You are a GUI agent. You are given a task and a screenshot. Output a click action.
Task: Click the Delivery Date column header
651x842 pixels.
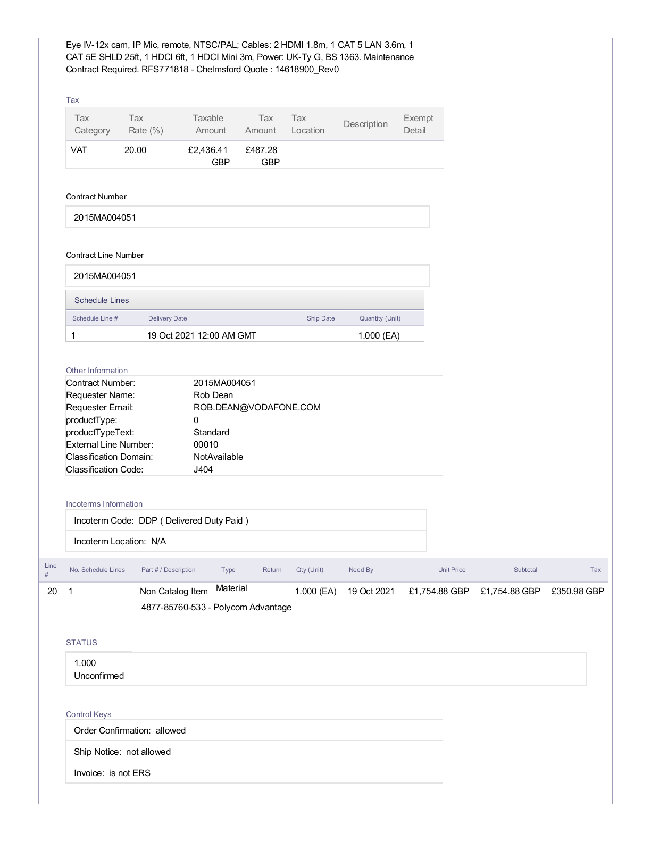coord(168,318)
